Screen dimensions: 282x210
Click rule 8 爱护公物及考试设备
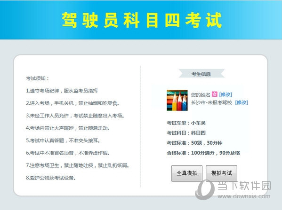[x=51, y=178]
